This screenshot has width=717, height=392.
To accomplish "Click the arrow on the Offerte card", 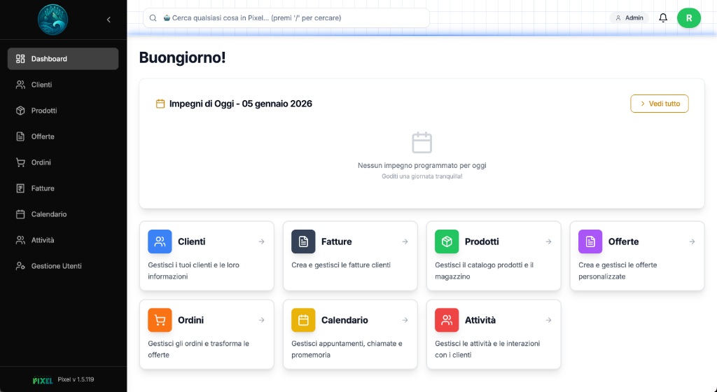I will point(692,241).
